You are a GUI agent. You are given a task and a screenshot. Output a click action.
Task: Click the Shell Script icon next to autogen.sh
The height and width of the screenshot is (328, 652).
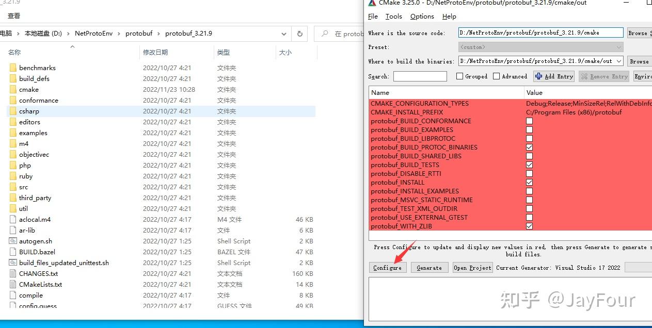click(12, 241)
